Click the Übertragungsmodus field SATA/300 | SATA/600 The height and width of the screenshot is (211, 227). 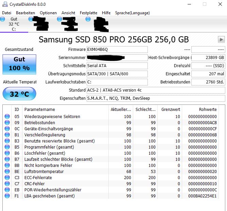[x=117, y=74]
